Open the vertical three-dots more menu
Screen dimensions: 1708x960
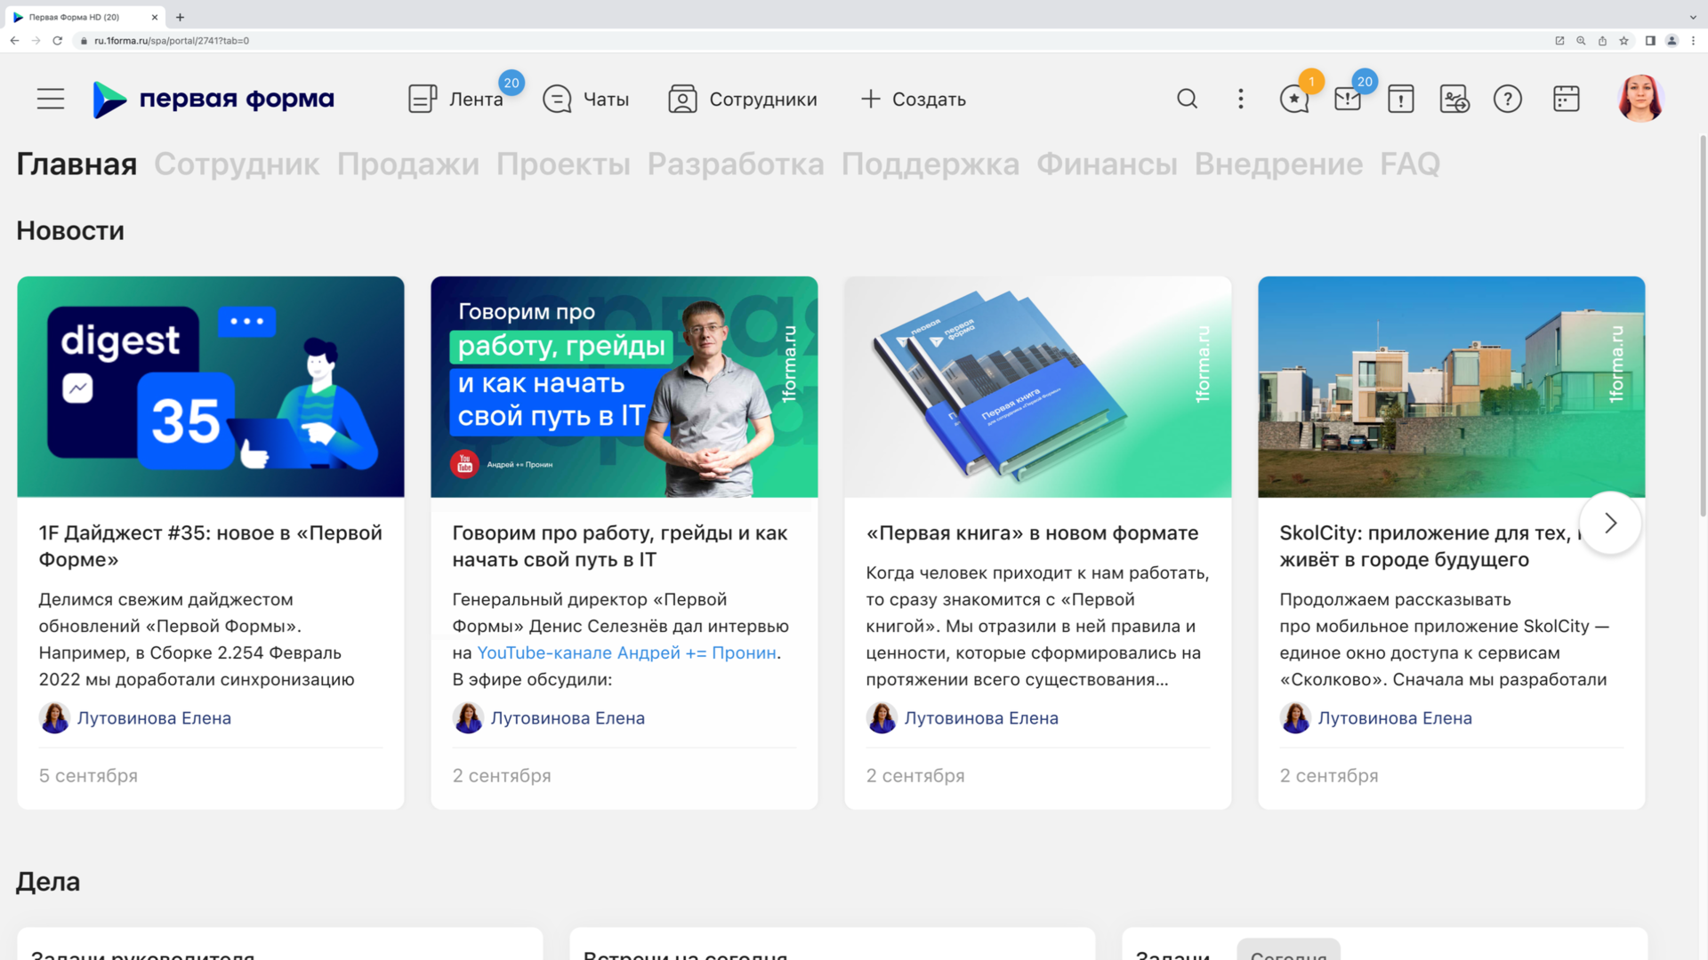click(1241, 99)
